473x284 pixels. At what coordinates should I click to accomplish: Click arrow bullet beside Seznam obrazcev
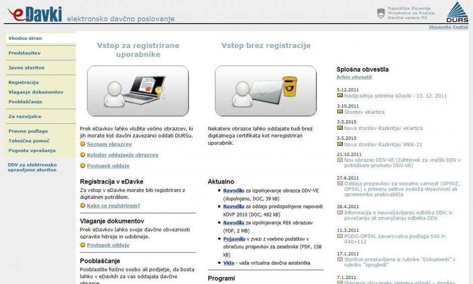(83, 144)
